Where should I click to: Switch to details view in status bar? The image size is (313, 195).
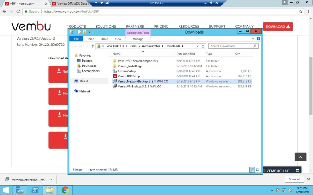(252, 170)
